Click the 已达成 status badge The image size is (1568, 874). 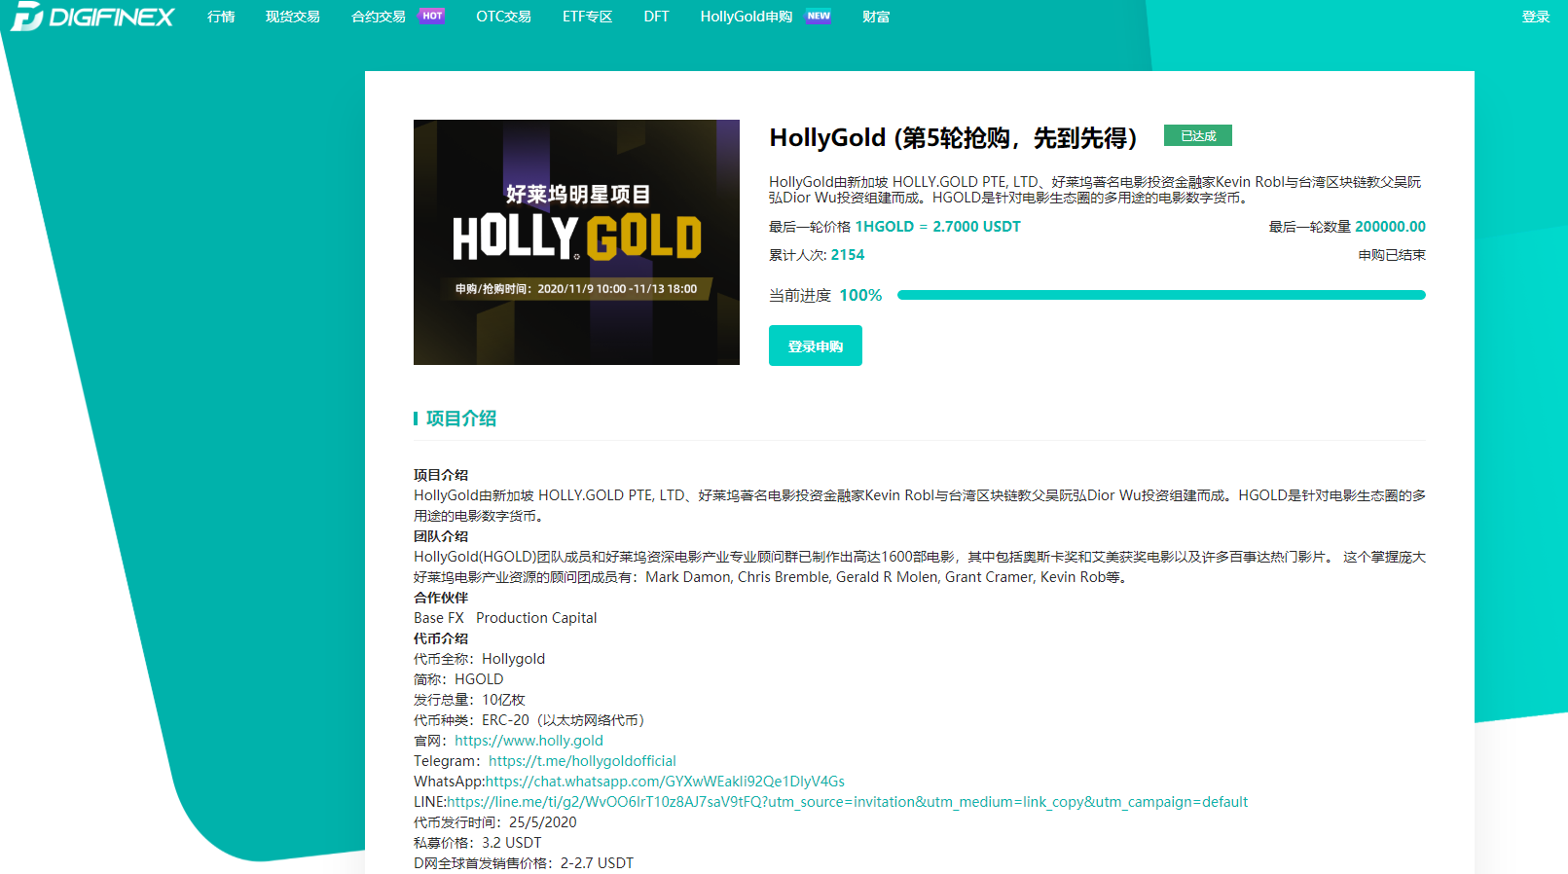pyautogui.click(x=1198, y=135)
